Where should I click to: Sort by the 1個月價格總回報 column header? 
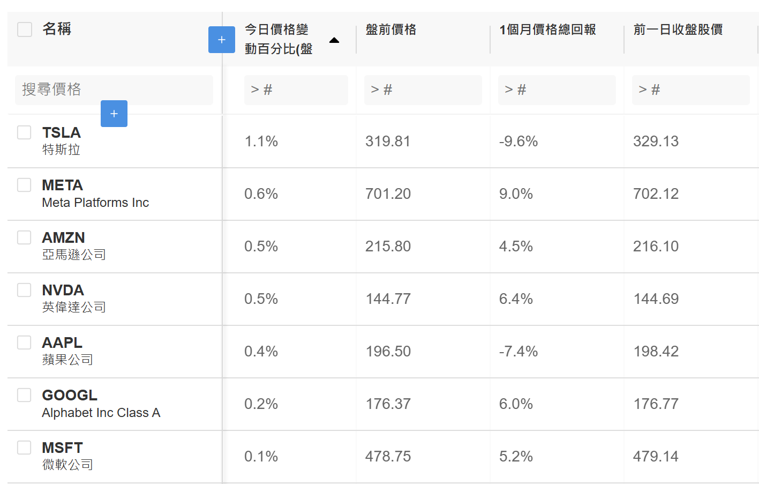tap(547, 29)
